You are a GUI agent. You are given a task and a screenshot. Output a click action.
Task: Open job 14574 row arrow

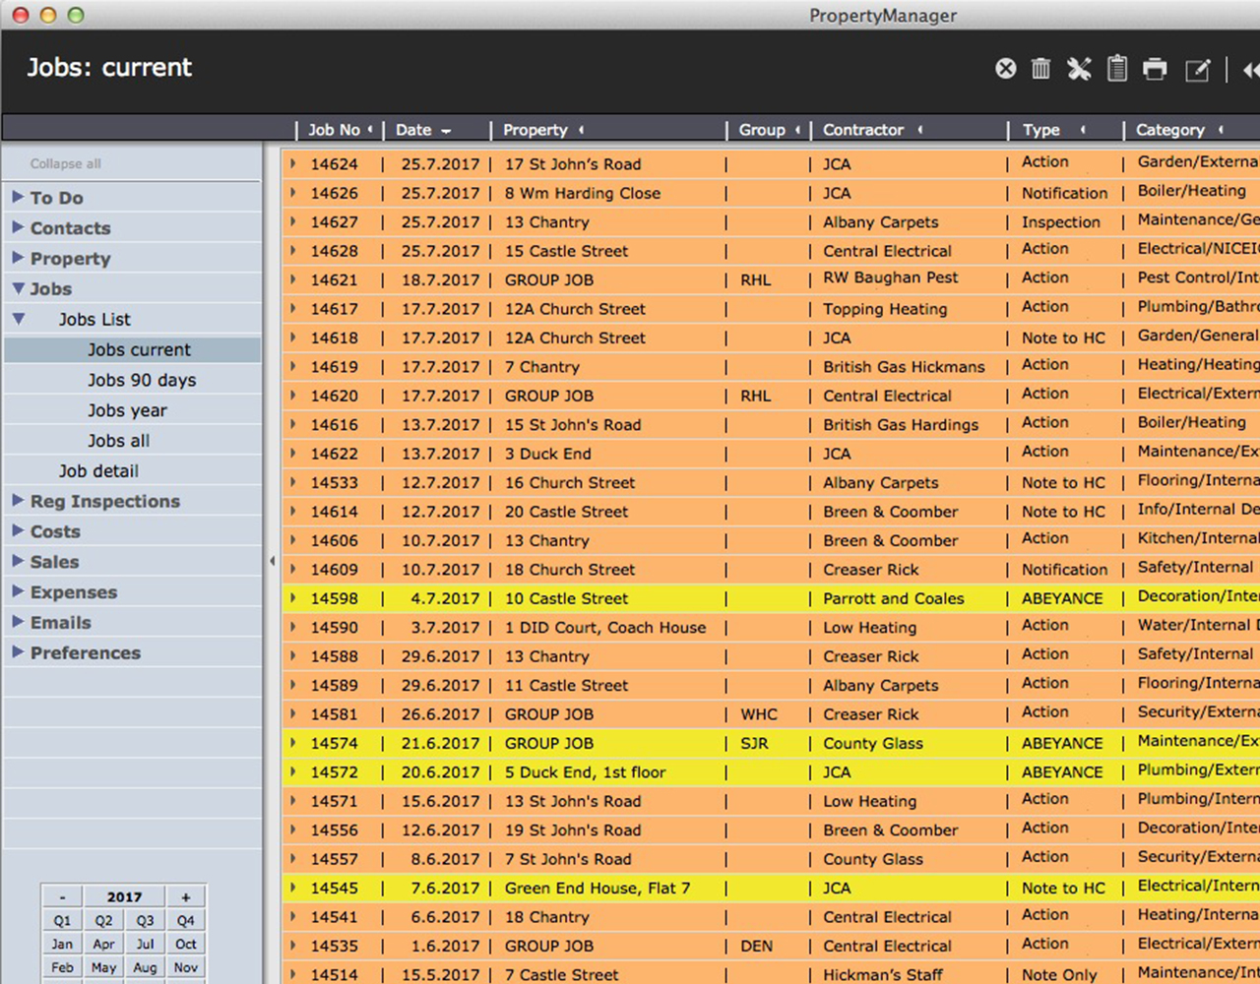pyautogui.click(x=292, y=742)
